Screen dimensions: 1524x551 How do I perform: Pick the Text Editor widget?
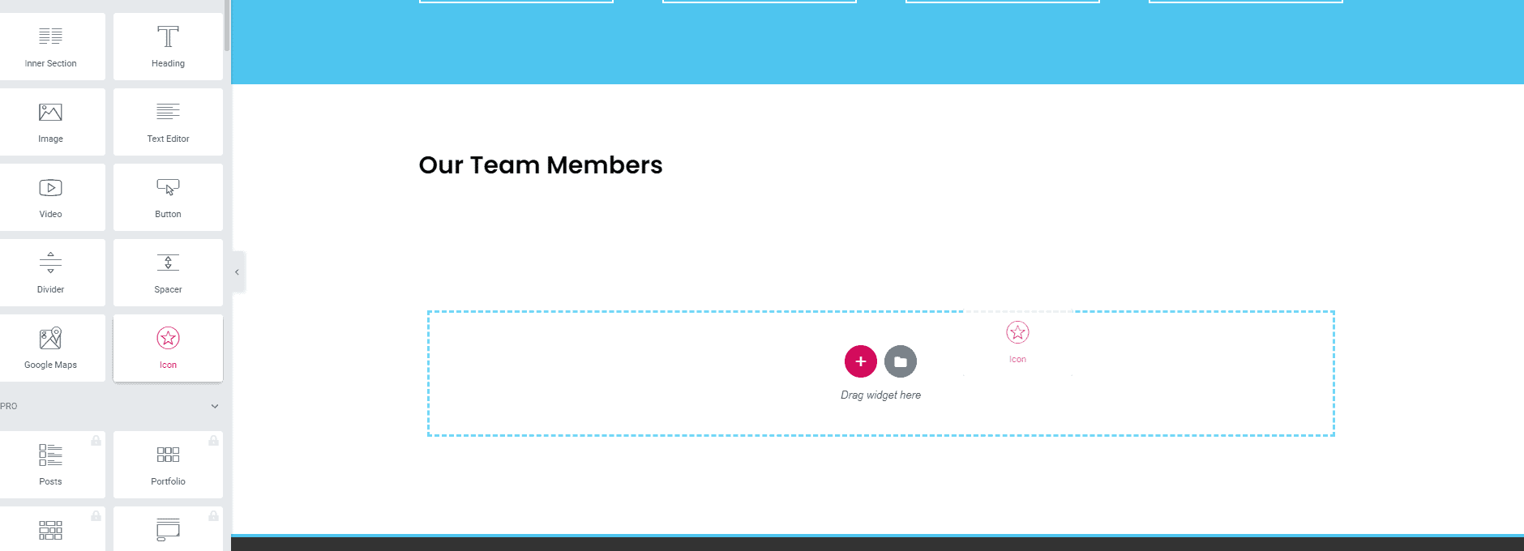pos(168,122)
